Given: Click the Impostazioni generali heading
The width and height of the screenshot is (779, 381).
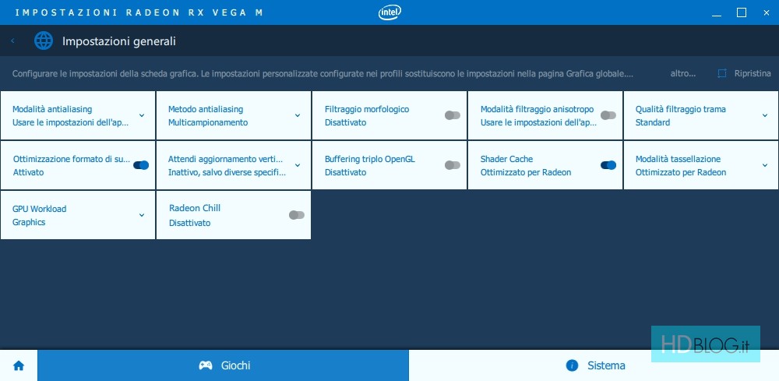Looking at the screenshot, I should coord(118,41).
